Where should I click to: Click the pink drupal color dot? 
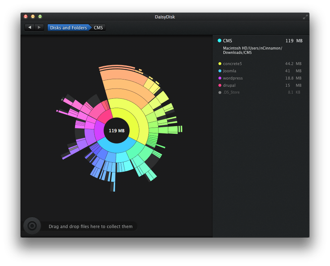[220, 85]
